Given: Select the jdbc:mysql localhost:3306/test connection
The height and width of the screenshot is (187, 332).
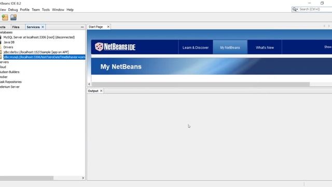Looking at the screenshot, I should 44,57.
